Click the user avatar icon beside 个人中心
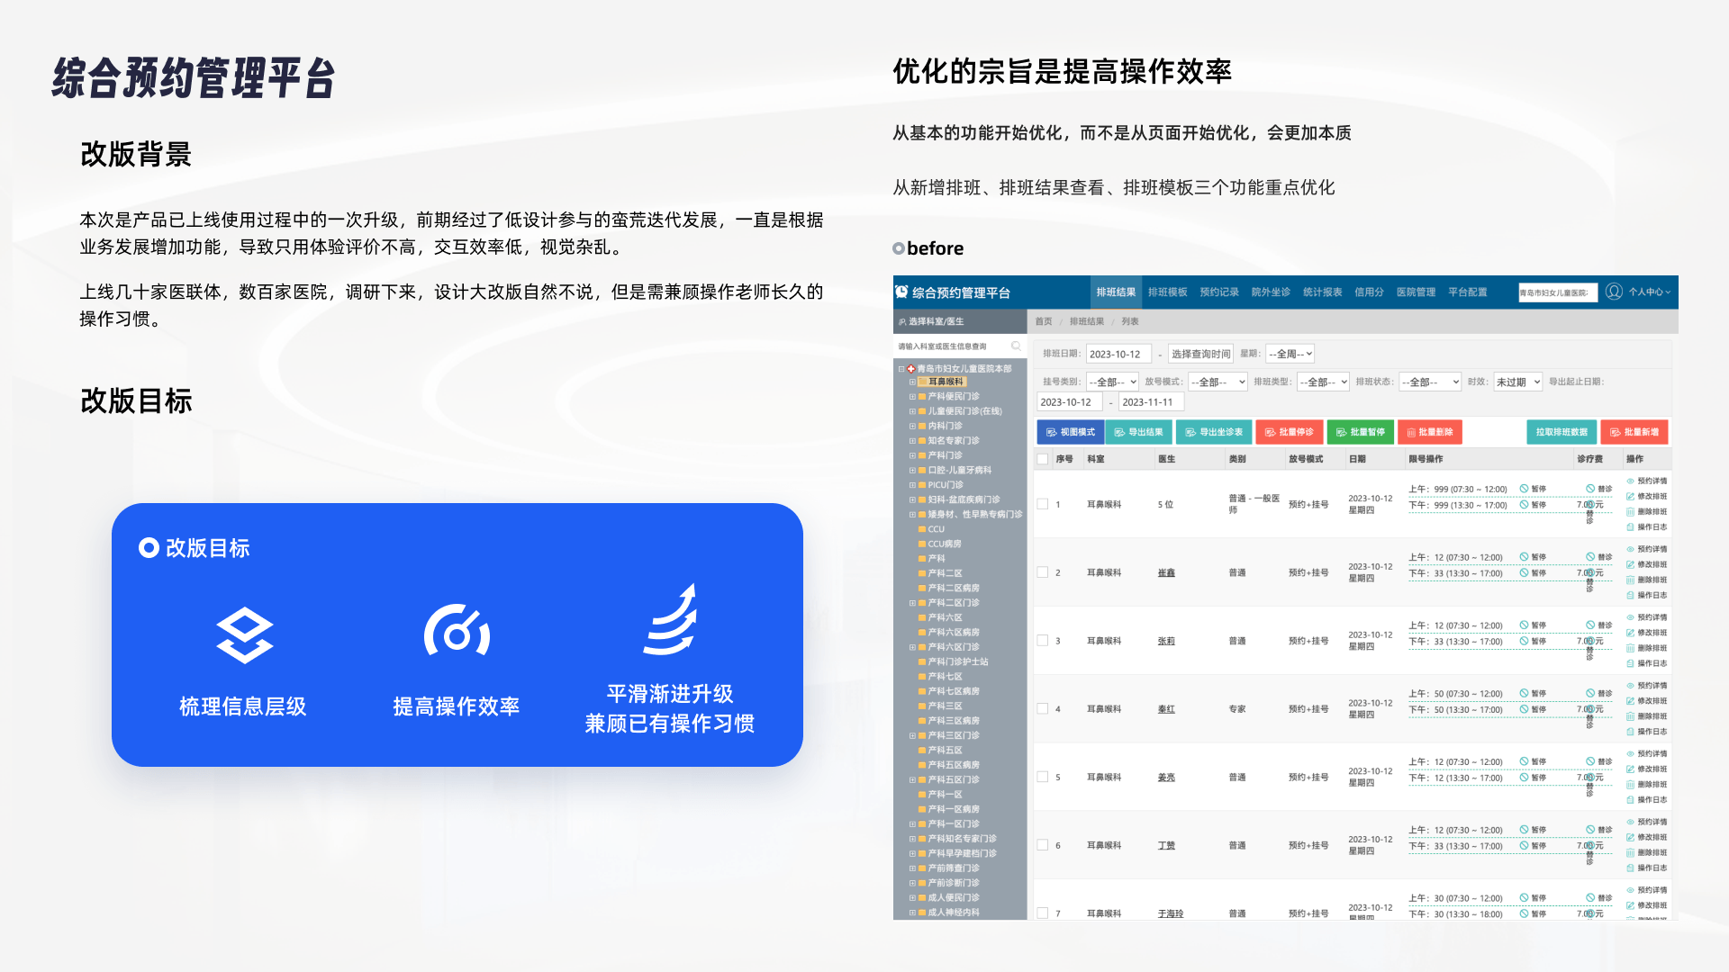Screen dimensions: 1729x972 1614,292
